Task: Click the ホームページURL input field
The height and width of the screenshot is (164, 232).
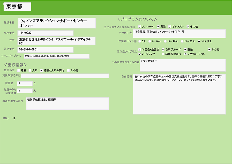Action: coord(56,56)
